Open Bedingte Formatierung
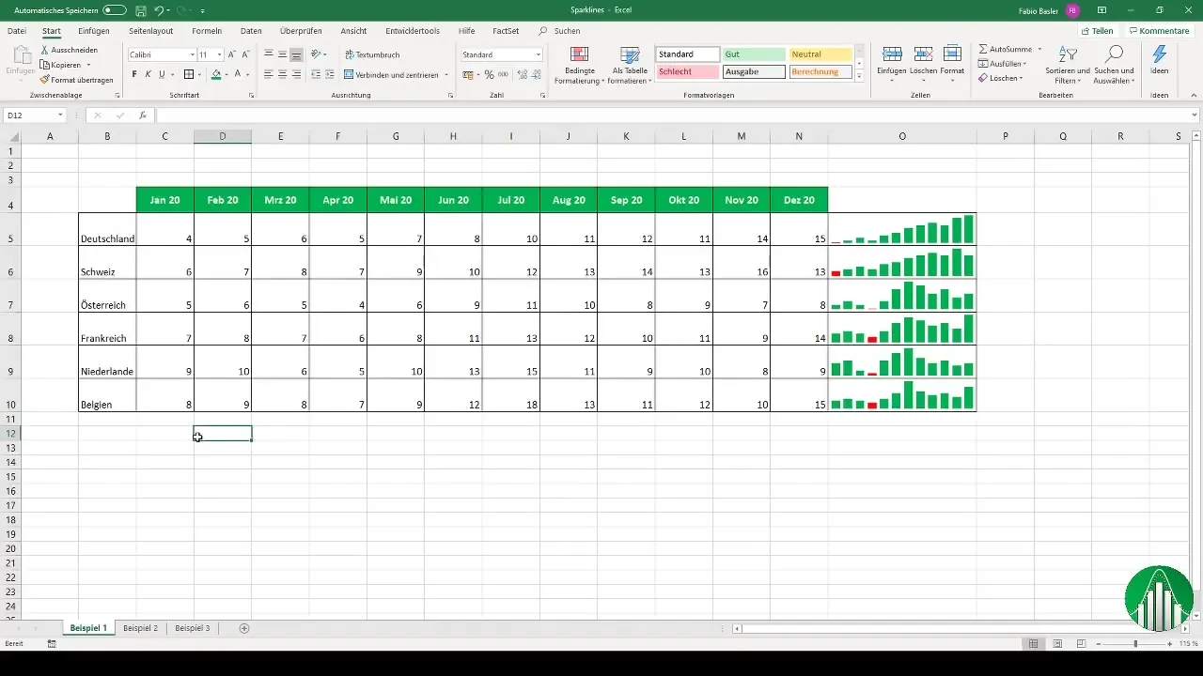 (x=580, y=65)
